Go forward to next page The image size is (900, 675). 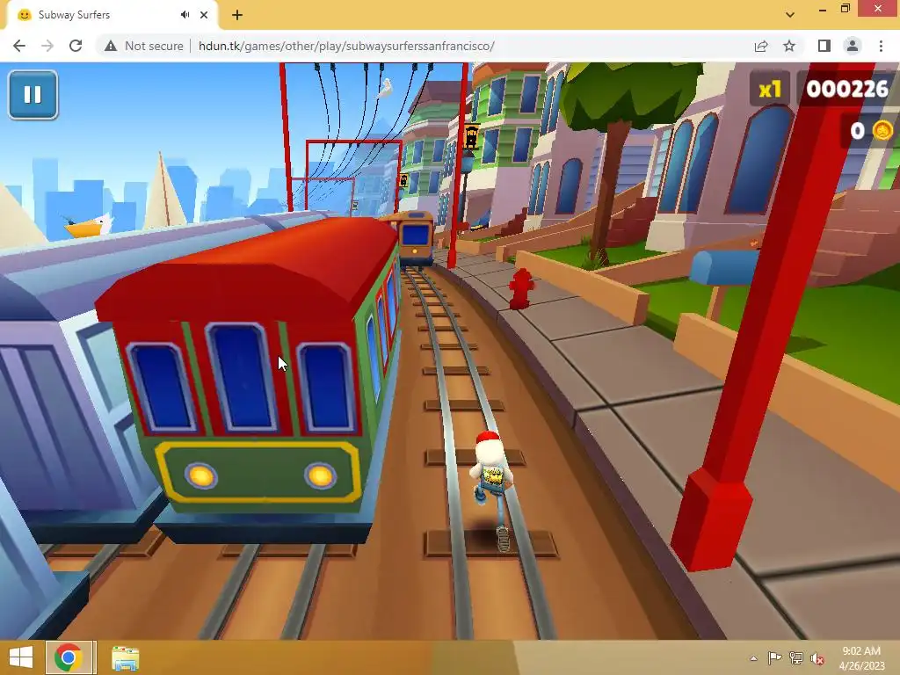(47, 46)
